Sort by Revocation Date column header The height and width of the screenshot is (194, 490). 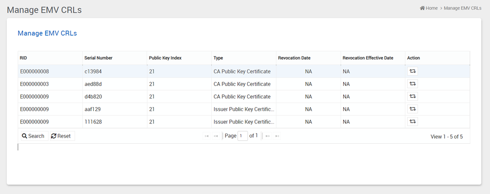(x=294, y=58)
